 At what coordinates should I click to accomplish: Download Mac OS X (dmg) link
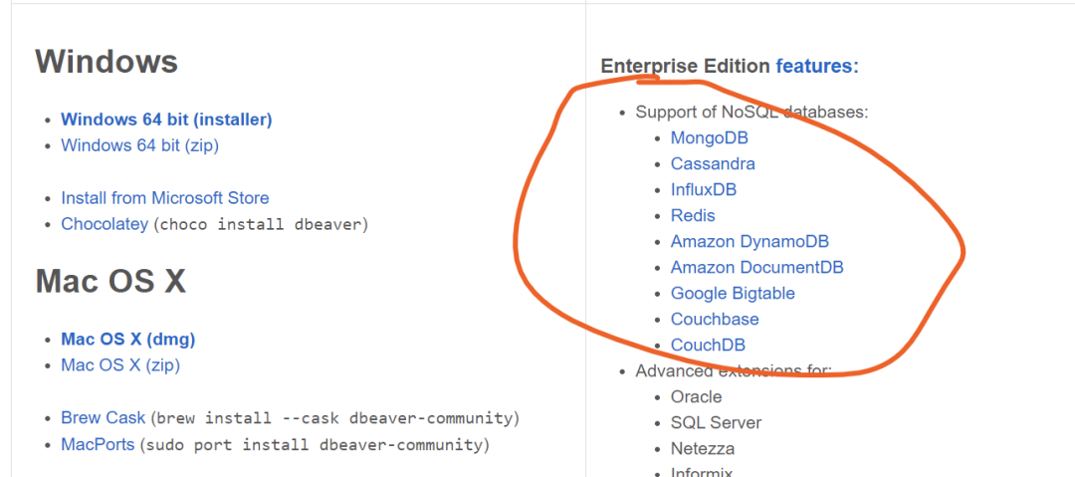pos(128,339)
